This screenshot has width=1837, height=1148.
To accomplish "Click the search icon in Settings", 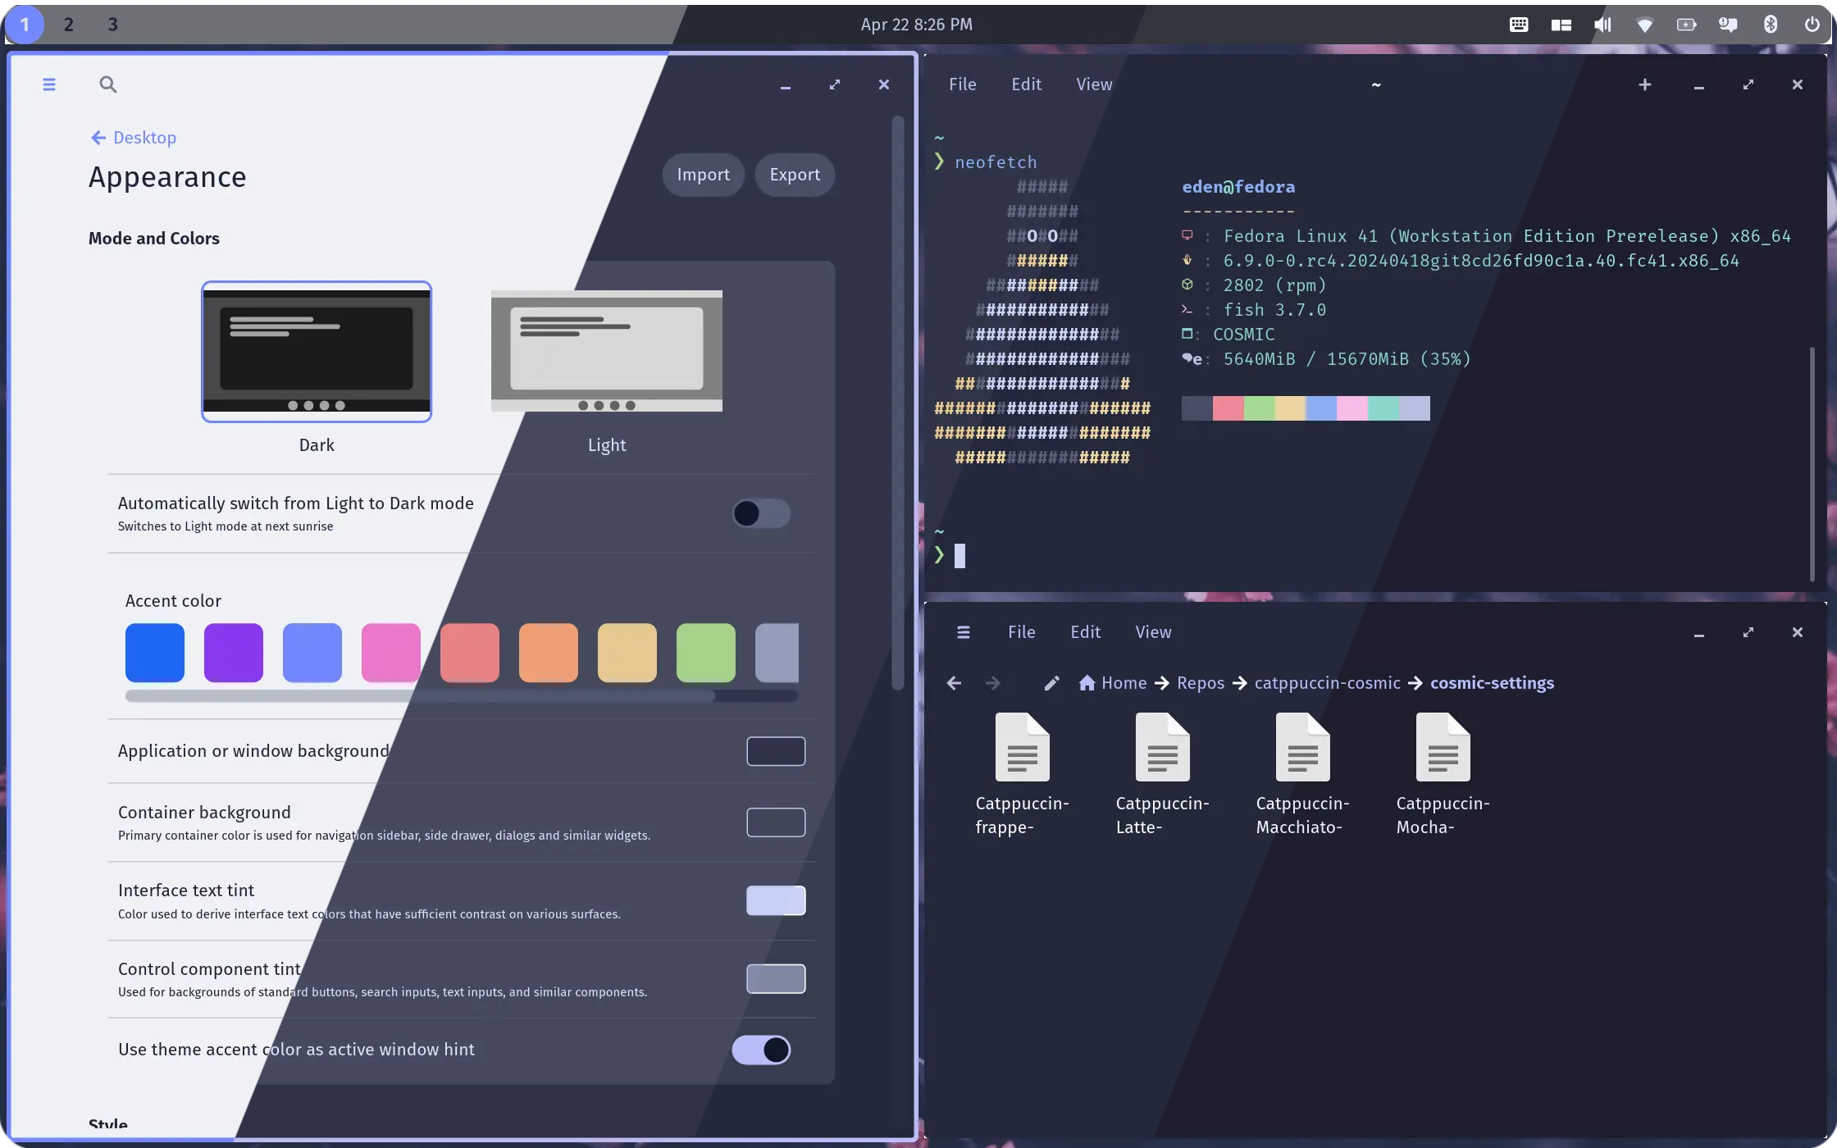I will [107, 84].
